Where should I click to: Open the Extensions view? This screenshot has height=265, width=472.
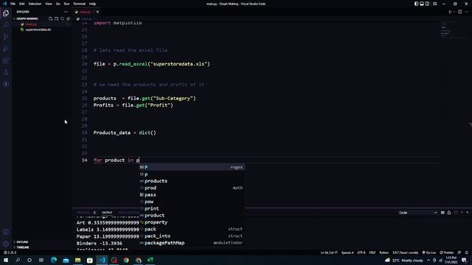(x=6, y=60)
